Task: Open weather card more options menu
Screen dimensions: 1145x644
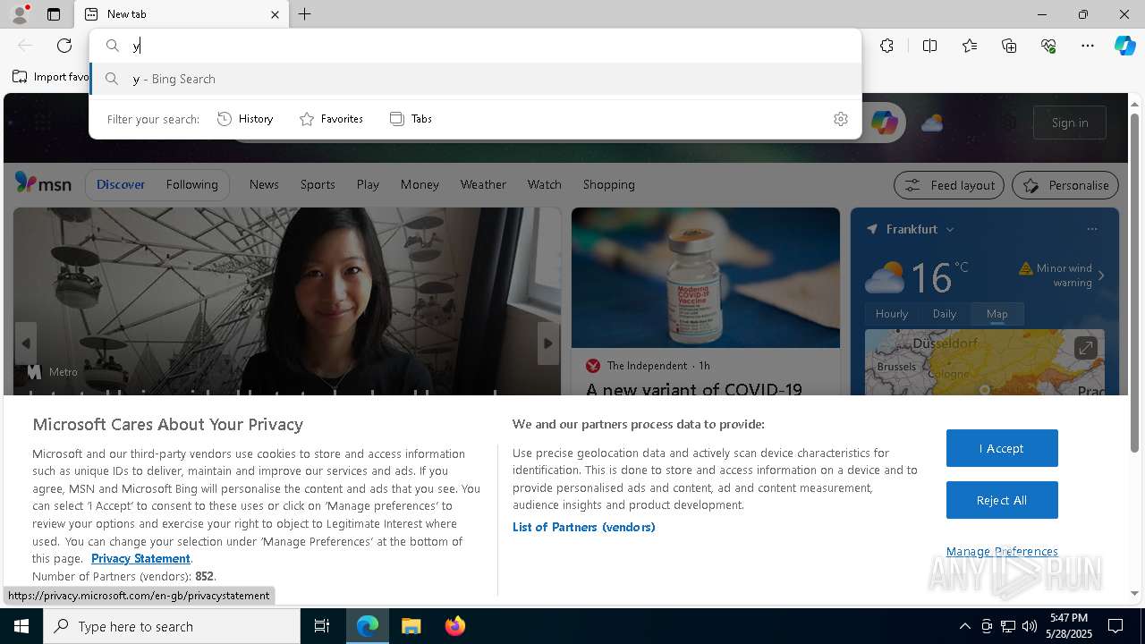Action: pos(1092,229)
